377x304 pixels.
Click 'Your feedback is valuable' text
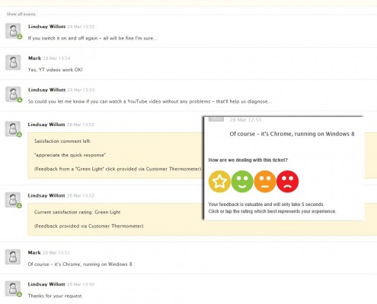coord(267,204)
